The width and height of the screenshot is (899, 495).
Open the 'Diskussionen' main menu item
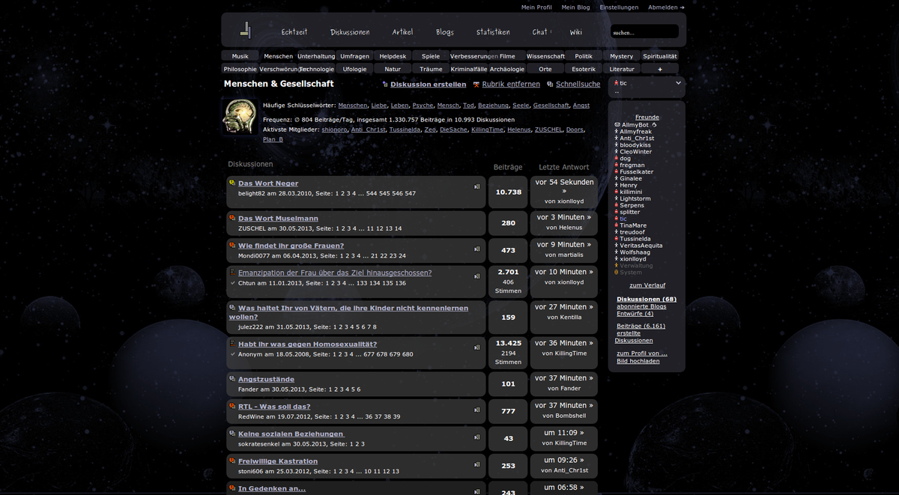coord(350,32)
